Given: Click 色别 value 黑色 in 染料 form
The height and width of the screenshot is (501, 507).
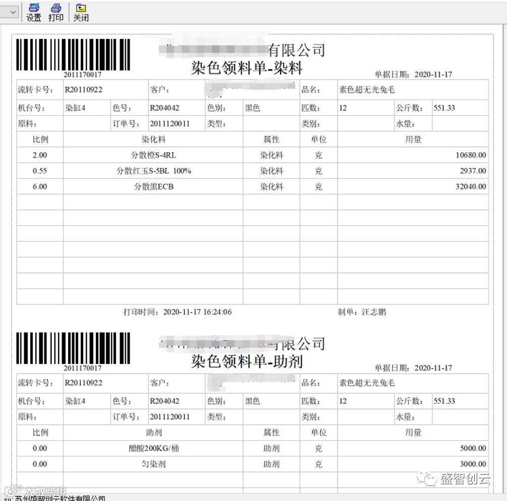Looking at the screenshot, I should point(253,108).
